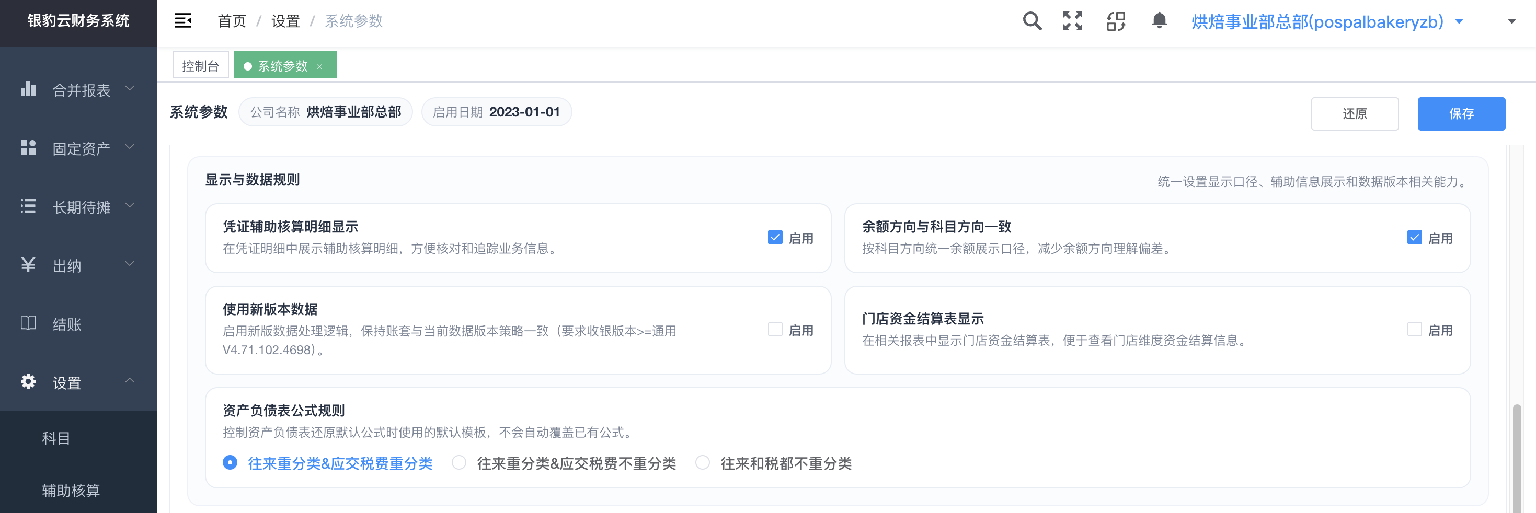Click the bar chart icon for 合并报表
1536x513 pixels.
tap(28, 89)
